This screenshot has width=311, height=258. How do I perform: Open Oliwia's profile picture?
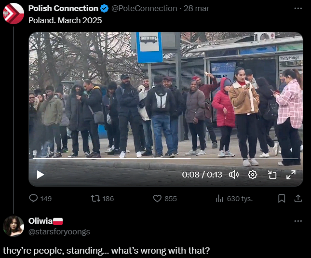point(14,226)
